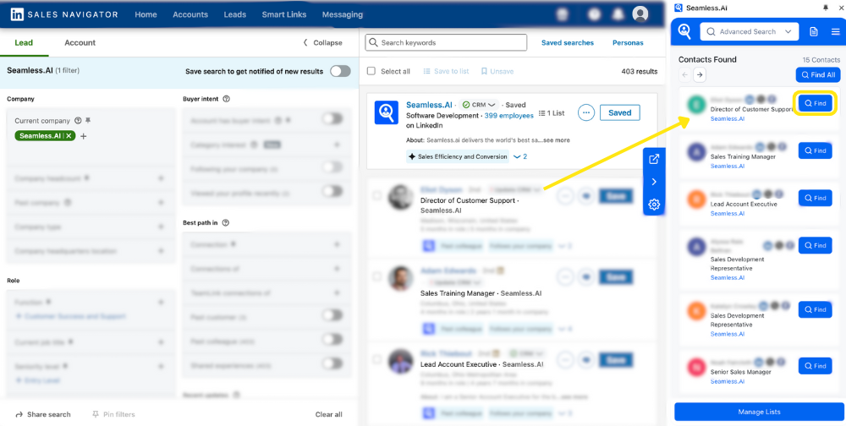Open the Saved searches link

567,43
